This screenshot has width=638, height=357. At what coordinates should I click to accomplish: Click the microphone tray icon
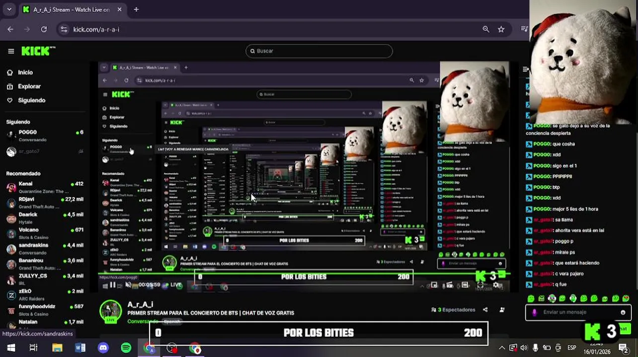tap(535, 348)
